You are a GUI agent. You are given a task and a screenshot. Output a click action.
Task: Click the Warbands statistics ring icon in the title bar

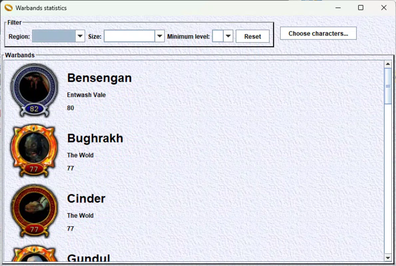pyautogui.click(x=8, y=8)
